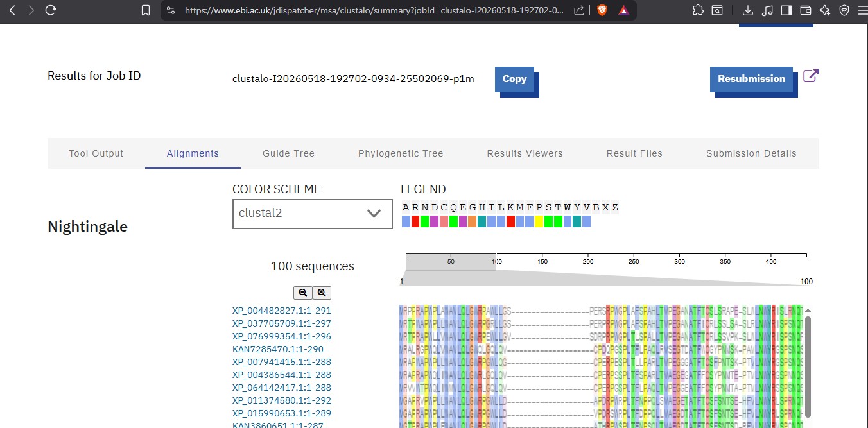The image size is (868, 428).
Task: Open the browser hamburger menu
Action: pos(862,10)
